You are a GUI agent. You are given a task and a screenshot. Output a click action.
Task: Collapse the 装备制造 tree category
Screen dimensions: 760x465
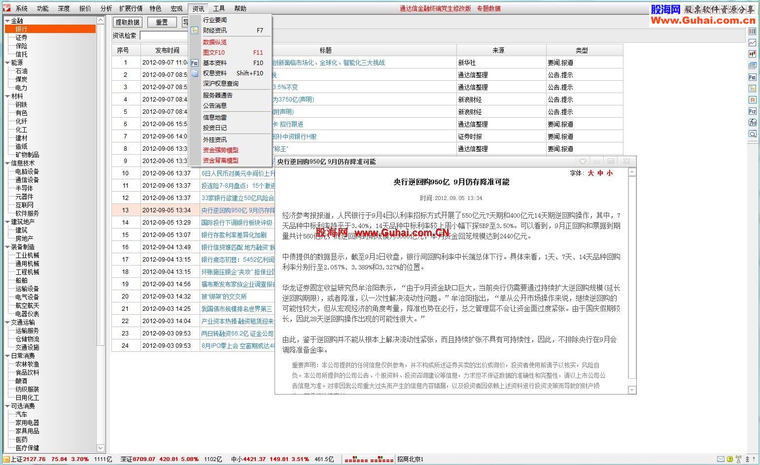tap(7, 247)
